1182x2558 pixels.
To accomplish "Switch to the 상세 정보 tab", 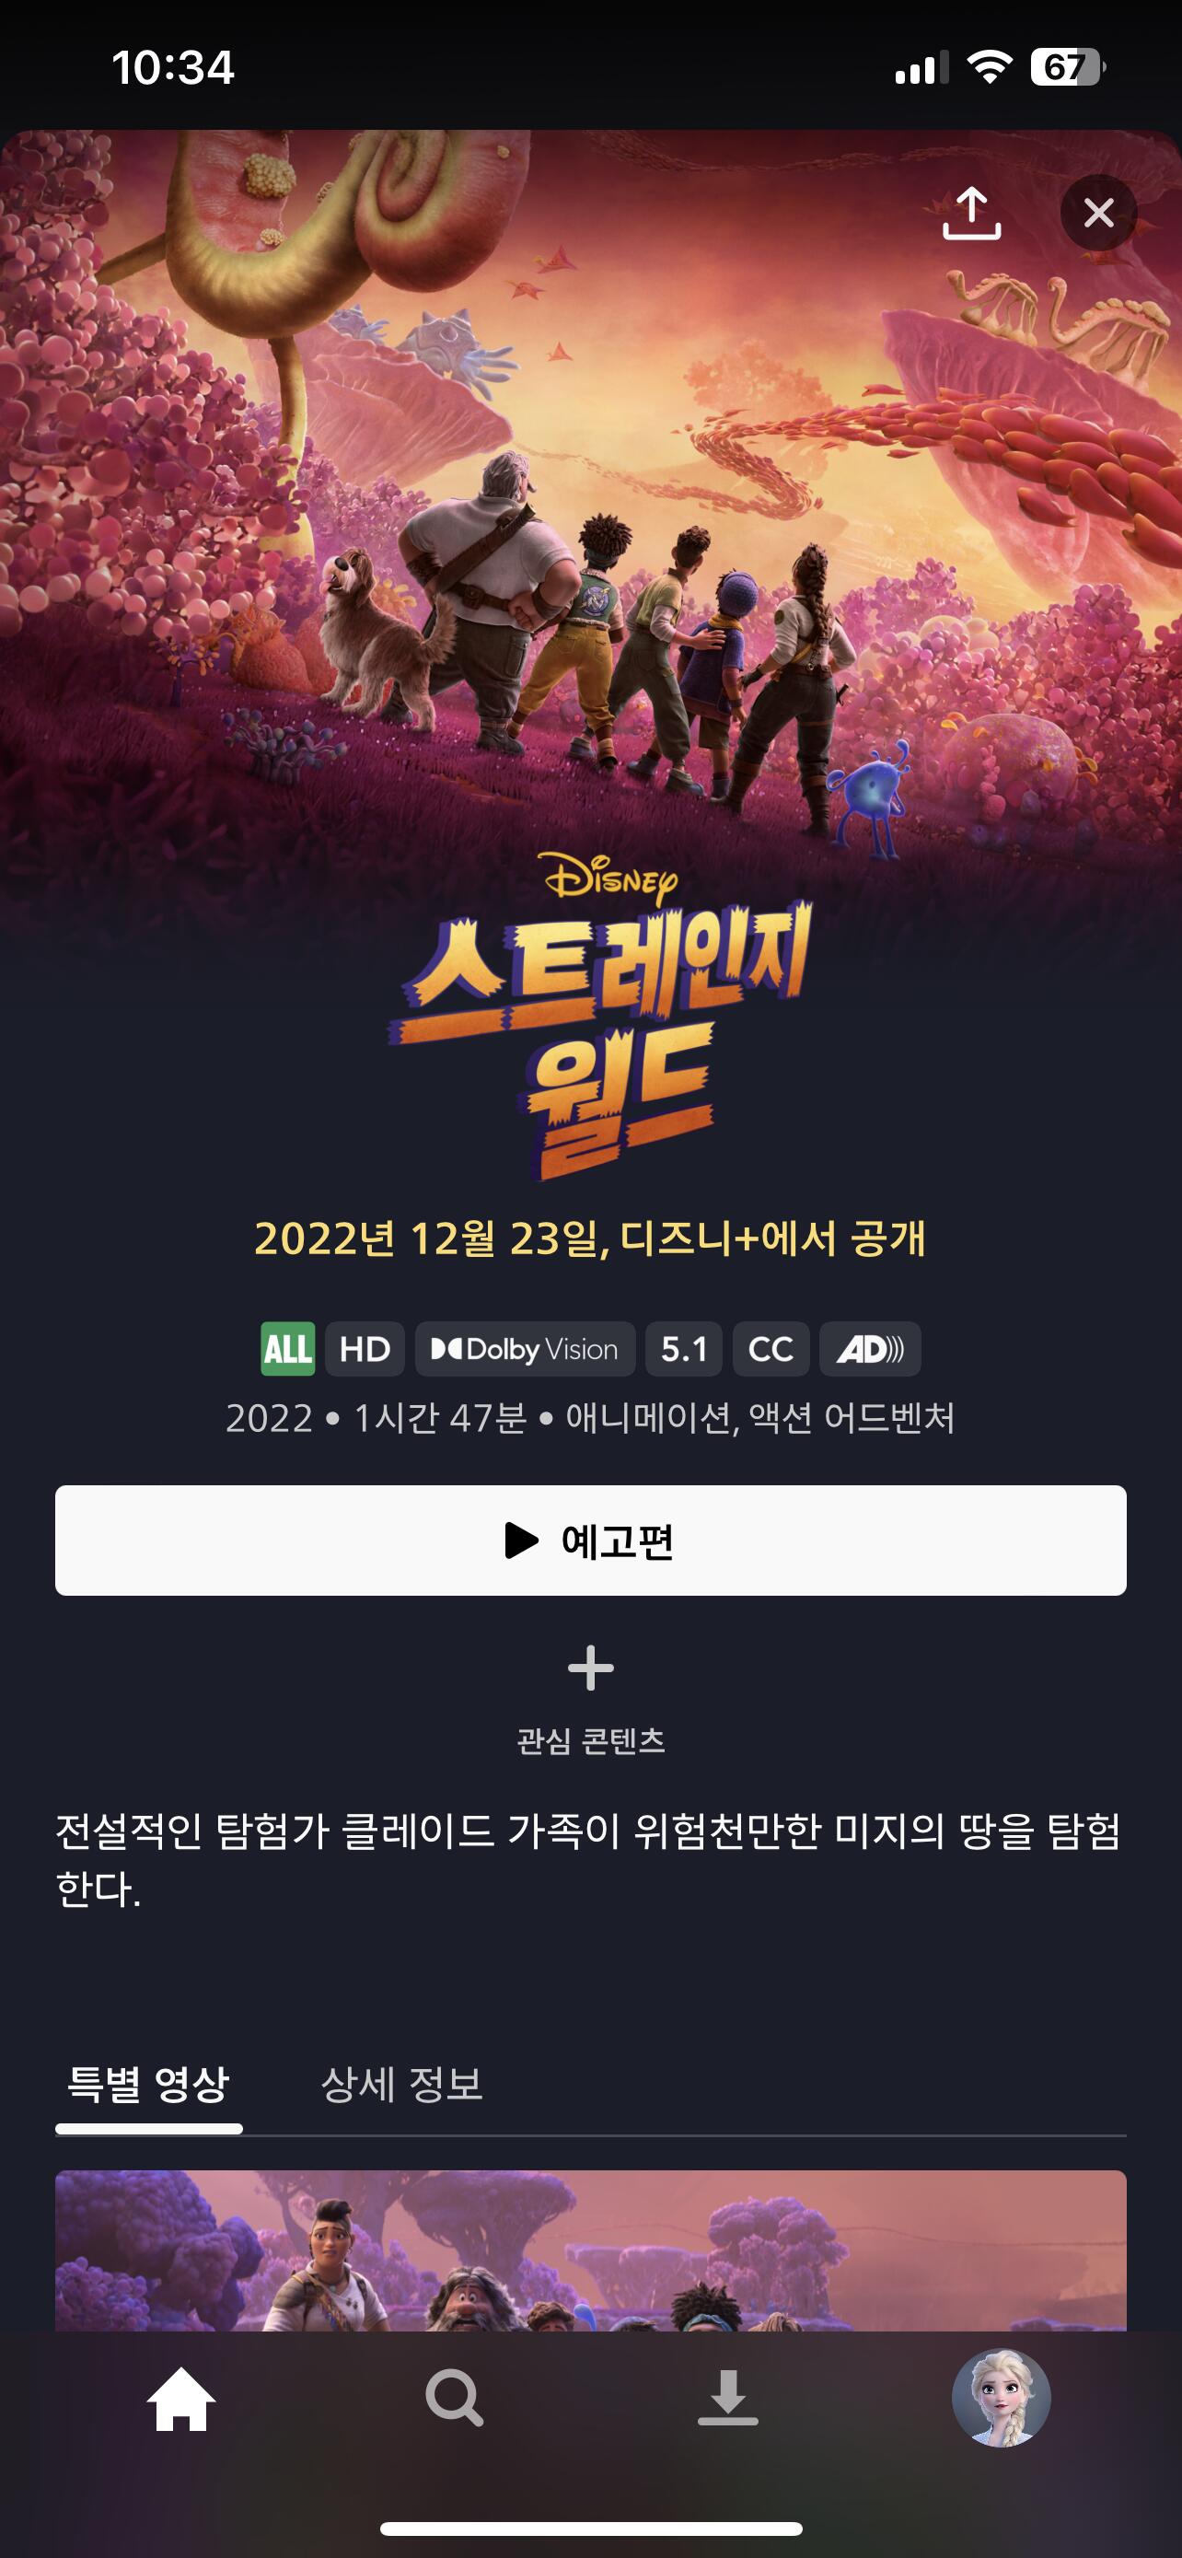I will click(402, 2082).
